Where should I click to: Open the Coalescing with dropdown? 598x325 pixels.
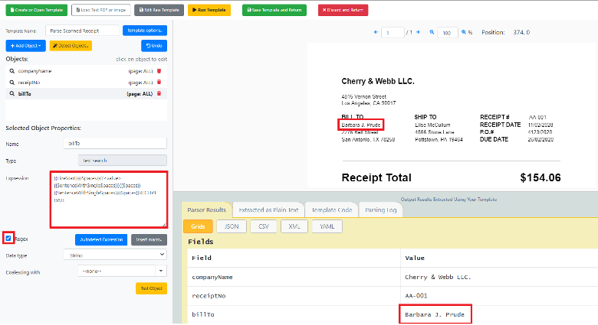click(x=121, y=270)
